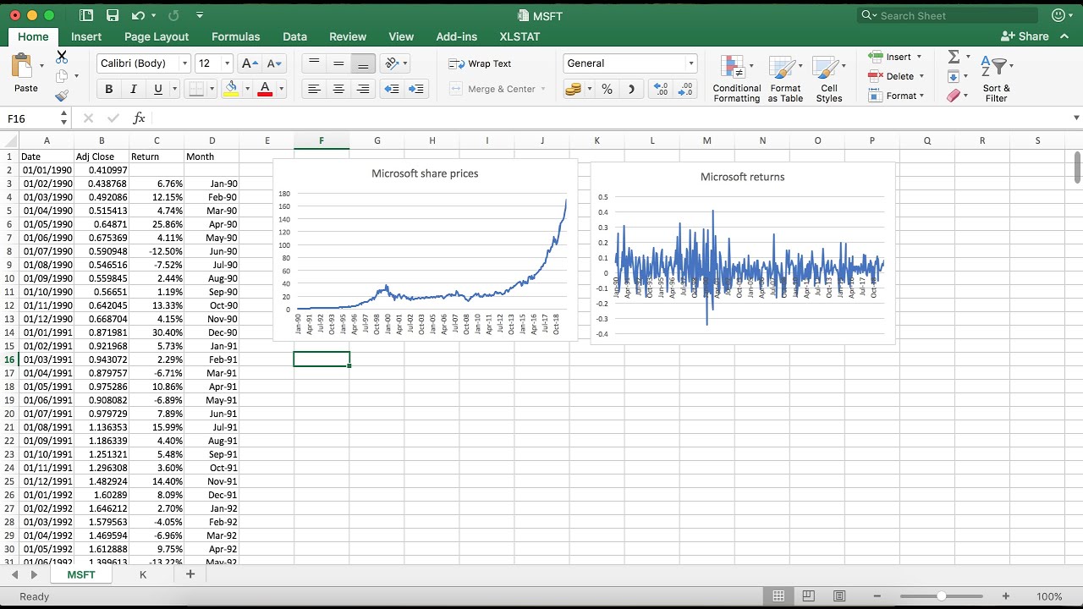Click the zoom slider handle
The width and height of the screenshot is (1083, 609).
pos(941,596)
